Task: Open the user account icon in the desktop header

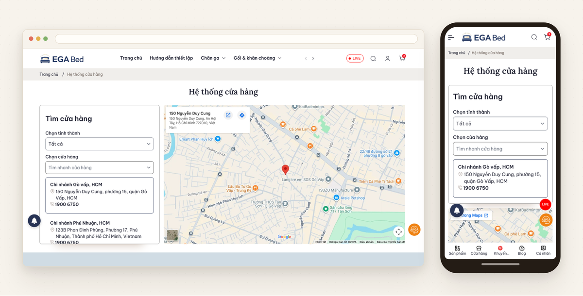Action: 387,58
